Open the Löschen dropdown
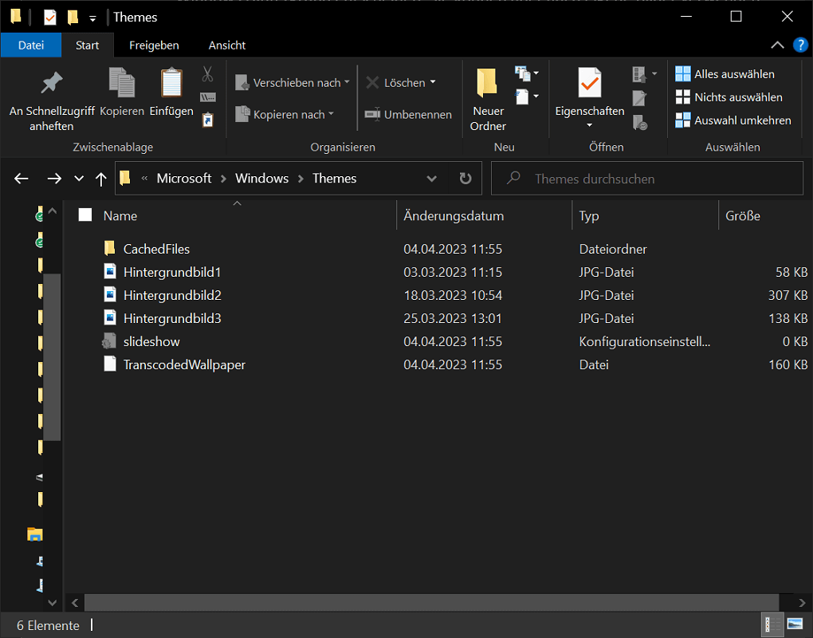This screenshot has width=813, height=638. tap(401, 82)
